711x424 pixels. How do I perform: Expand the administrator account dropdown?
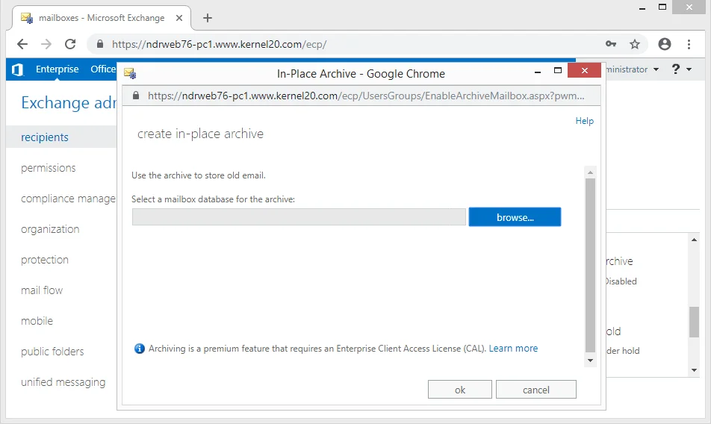pyautogui.click(x=656, y=69)
